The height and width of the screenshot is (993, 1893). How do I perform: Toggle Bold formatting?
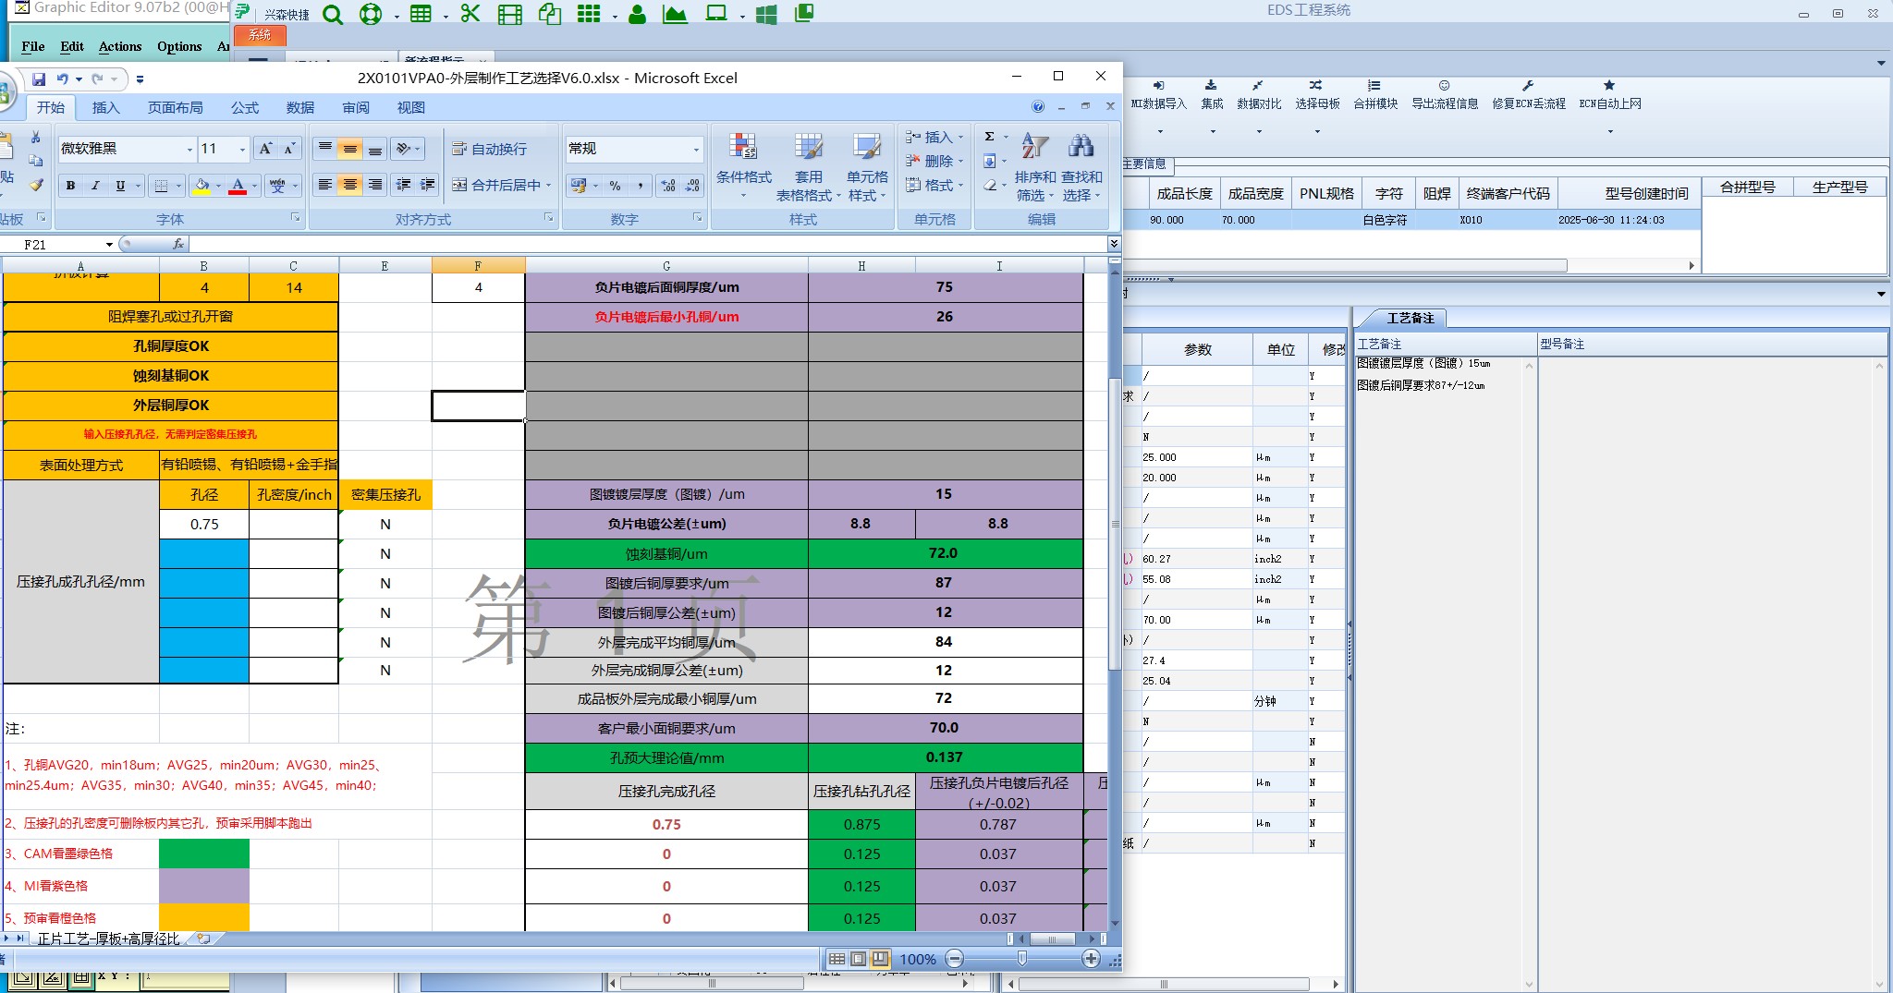point(70,186)
